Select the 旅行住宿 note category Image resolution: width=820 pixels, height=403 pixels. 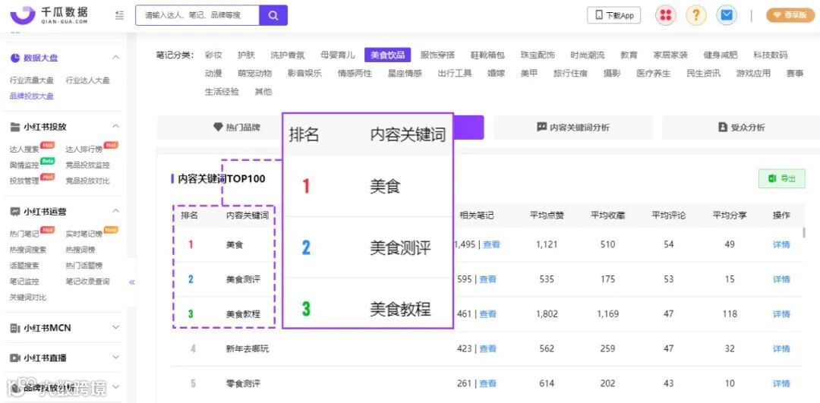(570, 73)
